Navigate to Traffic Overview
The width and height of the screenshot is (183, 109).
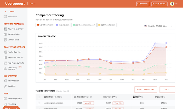(15, 52)
